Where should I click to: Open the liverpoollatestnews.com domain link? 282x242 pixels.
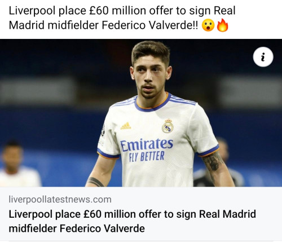click(60, 199)
